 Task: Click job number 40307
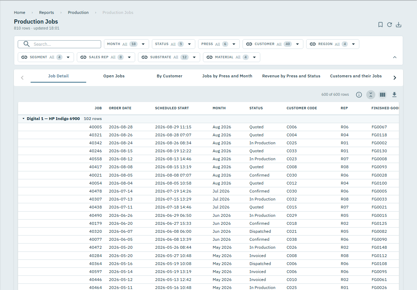[x=96, y=199]
